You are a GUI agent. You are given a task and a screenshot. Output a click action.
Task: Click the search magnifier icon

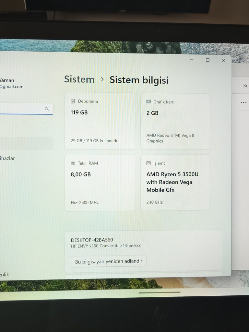[x=47, y=109]
